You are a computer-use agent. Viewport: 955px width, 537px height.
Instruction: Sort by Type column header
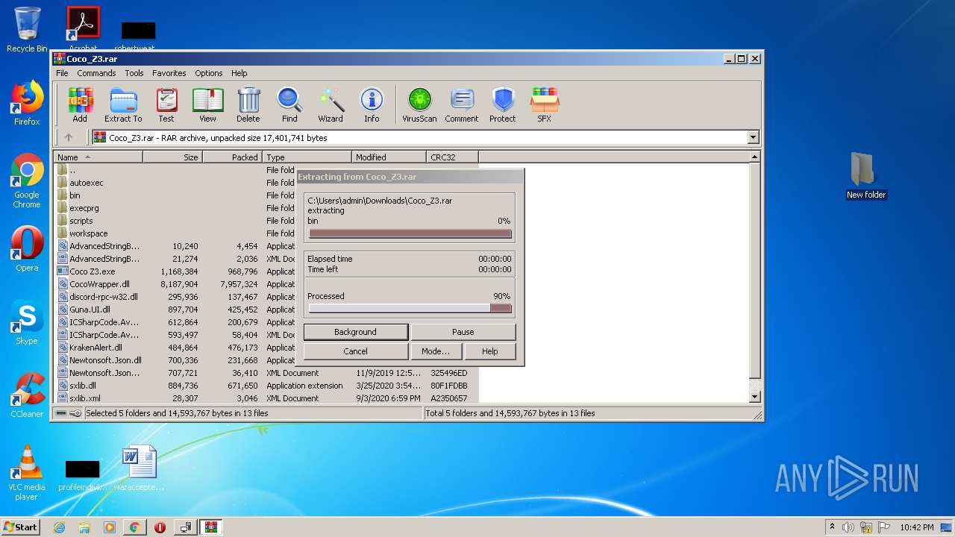307,157
